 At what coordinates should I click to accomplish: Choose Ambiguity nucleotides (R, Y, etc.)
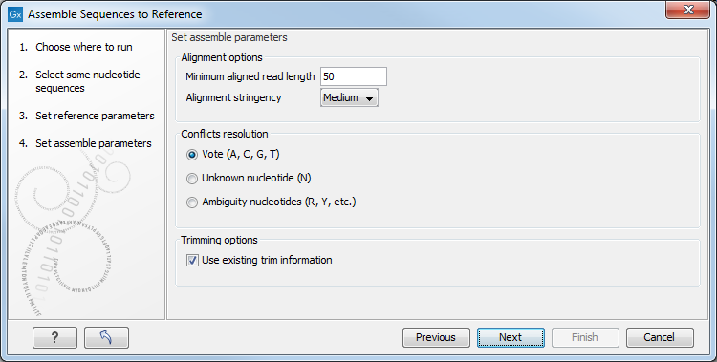pos(192,202)
